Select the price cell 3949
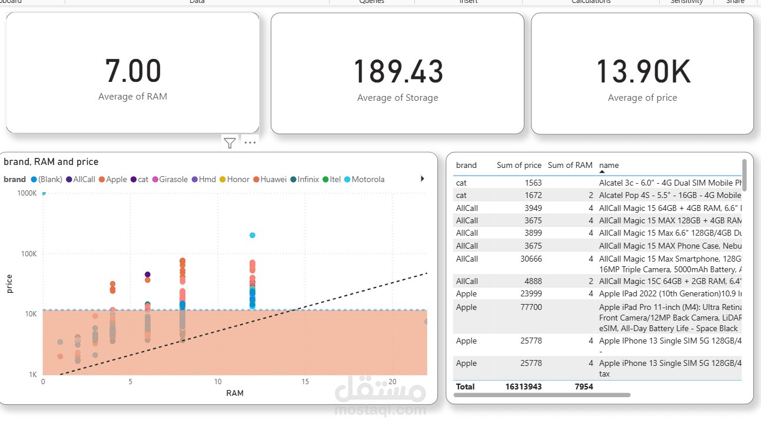The height and width of the screenshot is (426, 761). point(533,208)
